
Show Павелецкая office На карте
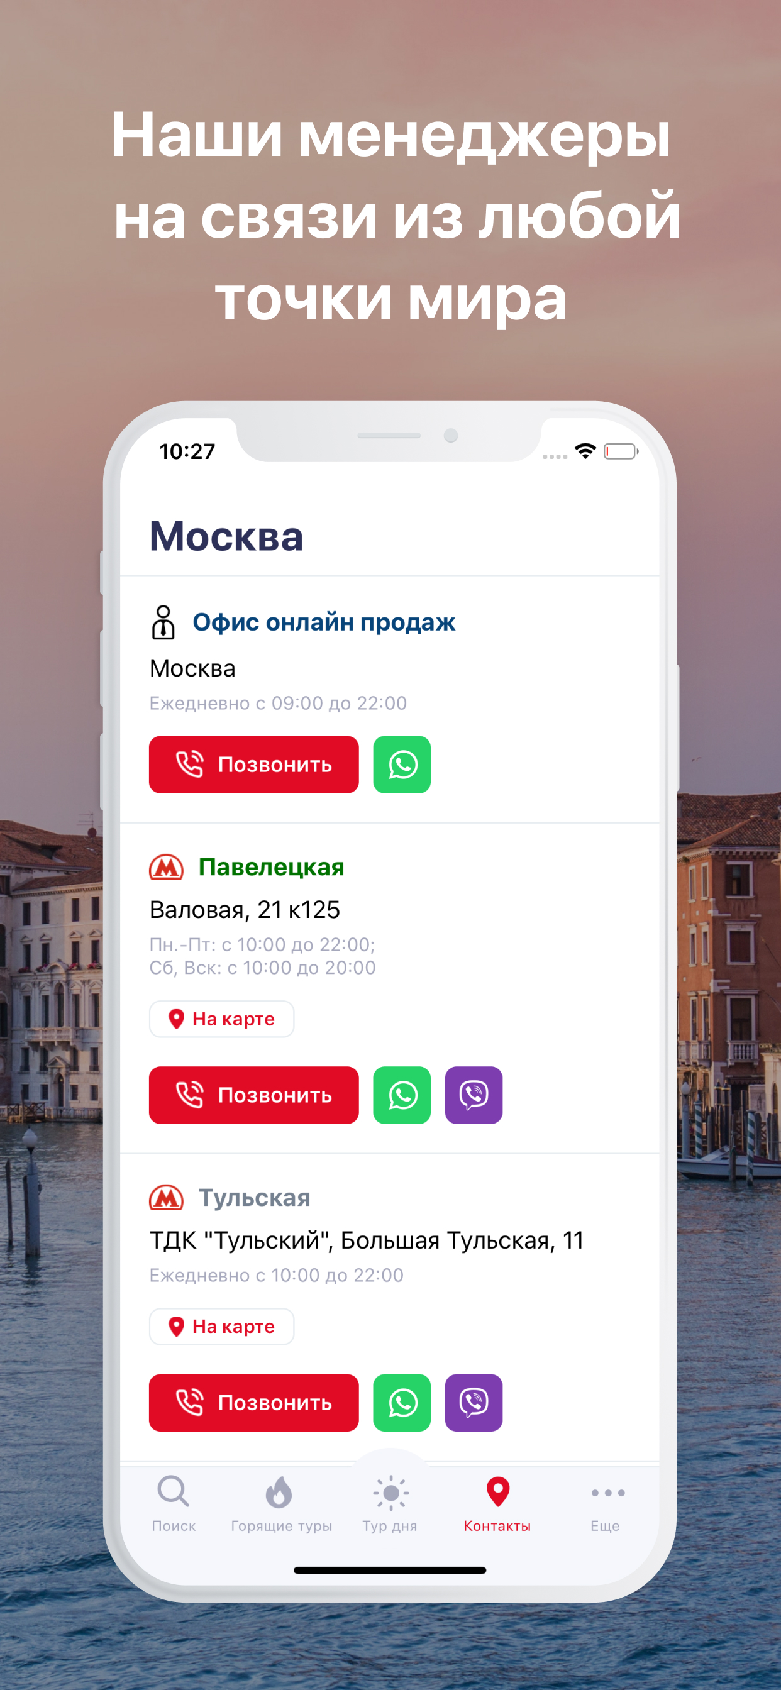coord(222,1019)
